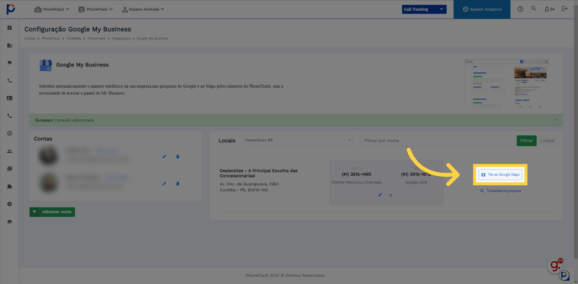Click the PhoneTrack logo in top-left corner
Viewport: 578px width, 284px height.
pos(11,9)
